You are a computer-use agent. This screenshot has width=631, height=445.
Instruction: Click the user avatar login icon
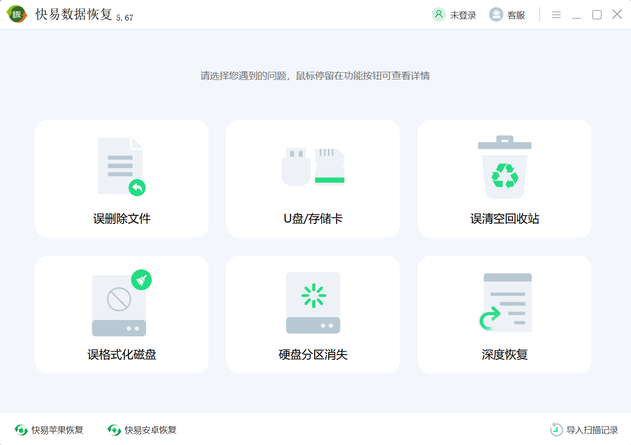[x=438, y=14]
